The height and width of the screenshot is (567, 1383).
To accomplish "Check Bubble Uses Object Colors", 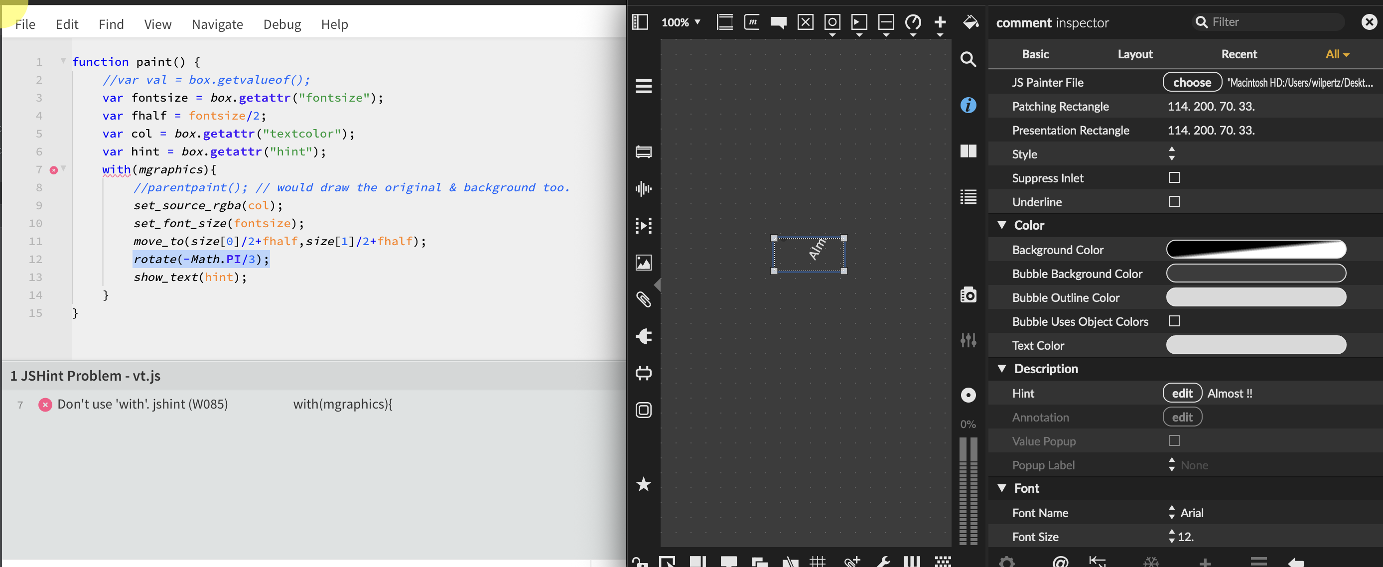I will pyautogui.click(x=1174, y=321).
